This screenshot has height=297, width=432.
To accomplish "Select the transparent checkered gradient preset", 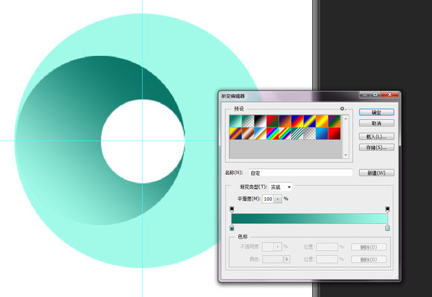I will pos(310,133).
